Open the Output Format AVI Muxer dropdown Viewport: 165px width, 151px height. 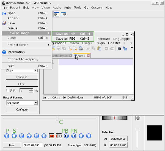(x=22, y=103)
